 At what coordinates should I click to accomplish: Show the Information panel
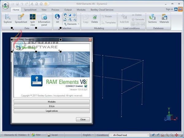(x=44, y=18)
